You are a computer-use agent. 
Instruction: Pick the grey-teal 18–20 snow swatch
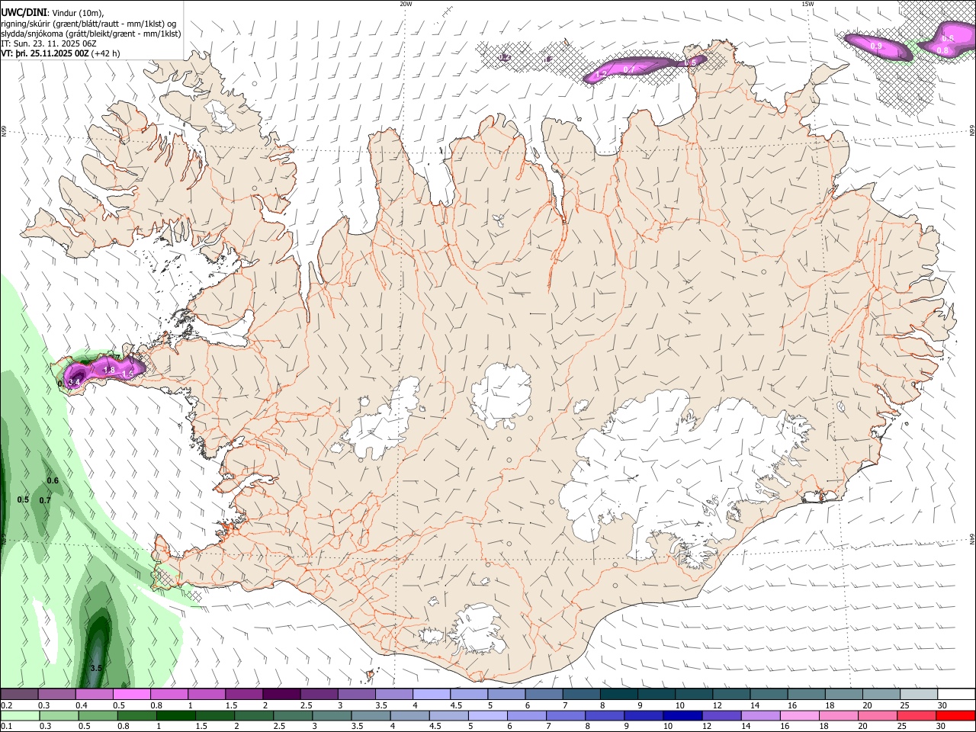tap(844, 695)
